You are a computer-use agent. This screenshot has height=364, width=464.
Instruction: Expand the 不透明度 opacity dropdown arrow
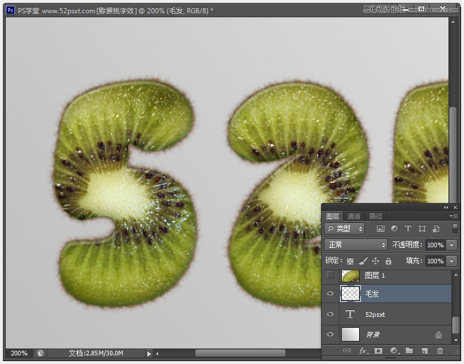tap(451, 245)
